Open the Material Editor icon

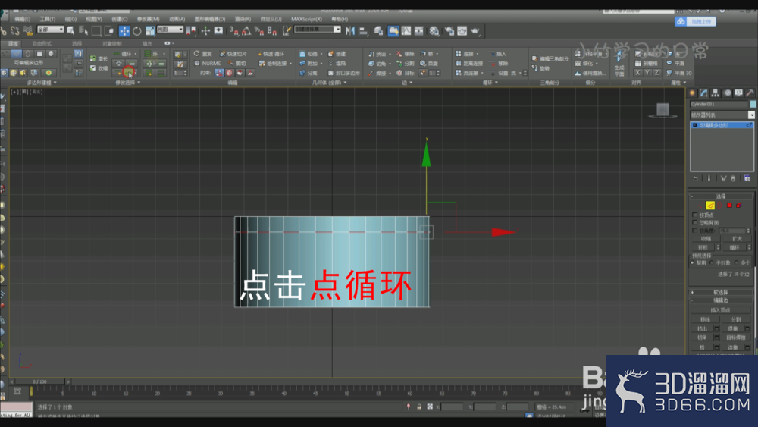(434, 31)
